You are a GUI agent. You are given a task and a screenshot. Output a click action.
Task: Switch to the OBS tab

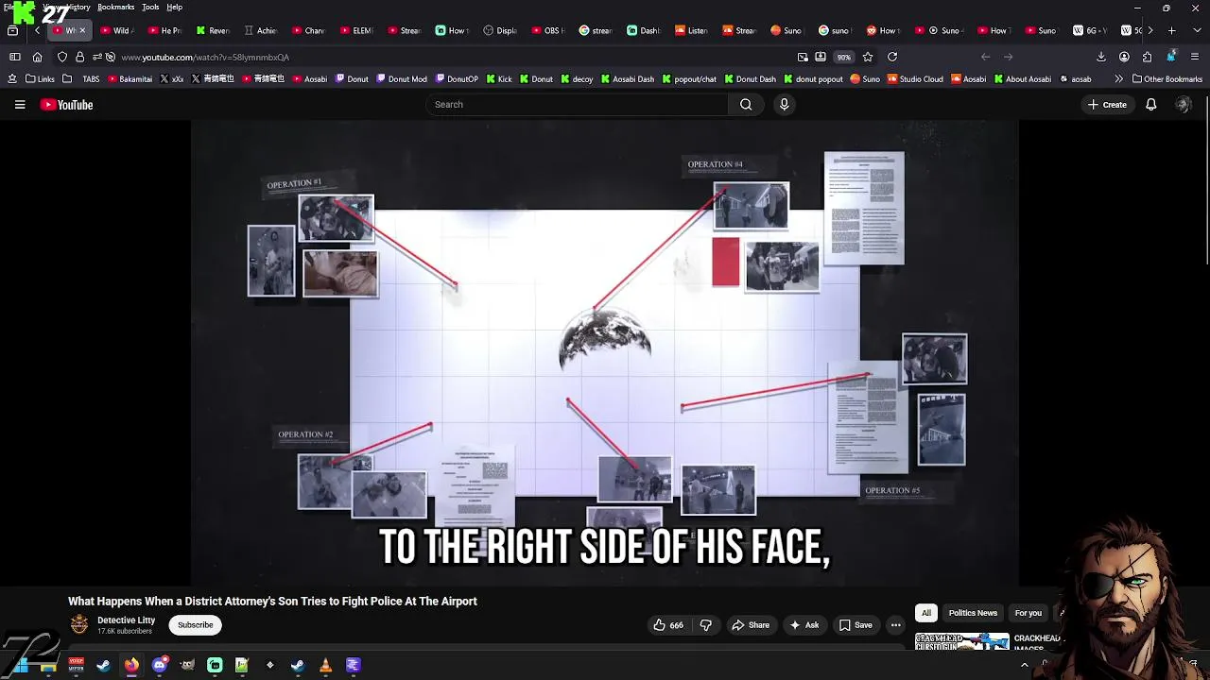(x=547, y=30)
